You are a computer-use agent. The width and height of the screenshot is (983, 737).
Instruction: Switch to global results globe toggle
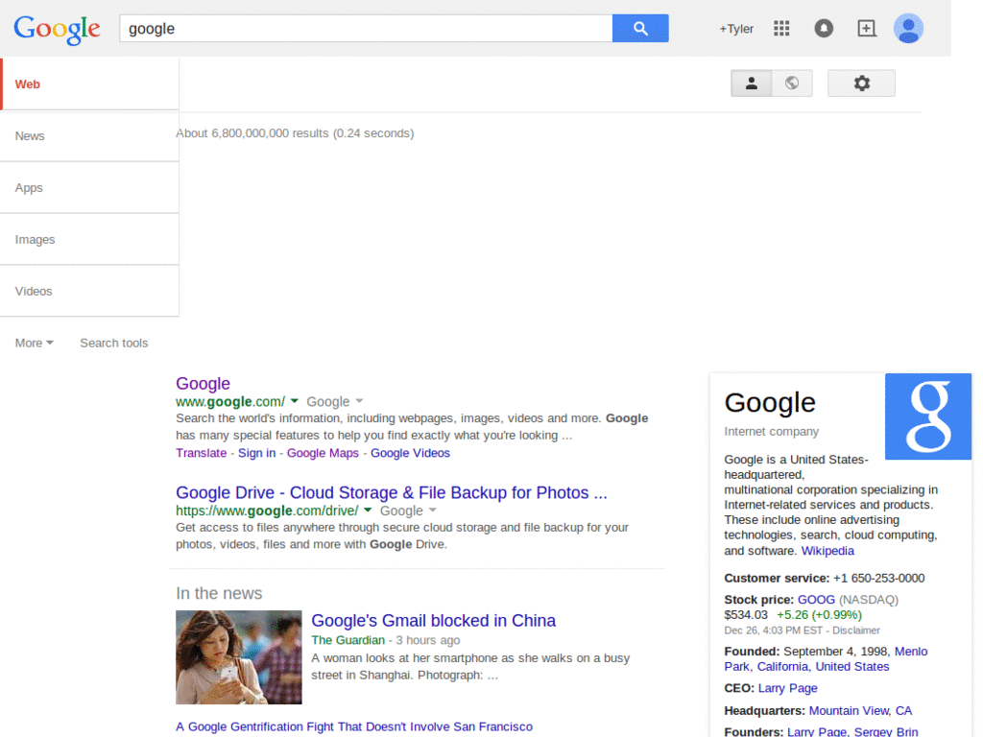click(x=792, y=83)
